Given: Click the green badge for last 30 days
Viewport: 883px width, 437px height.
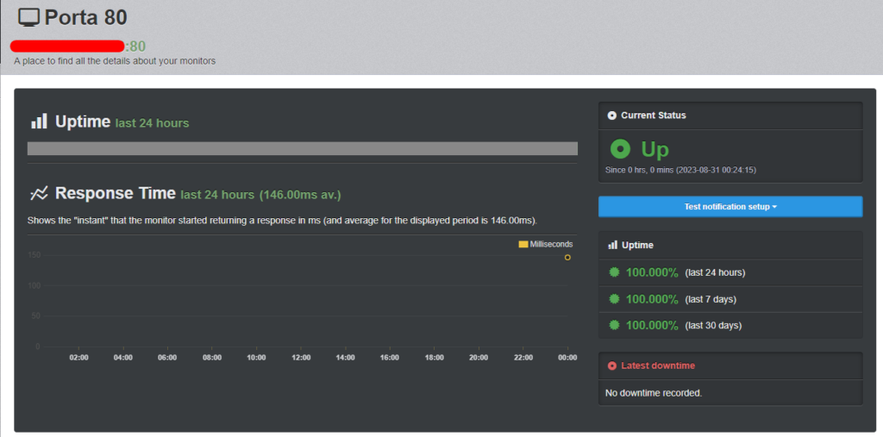Looking at the screenshot, I should (614, 326).
